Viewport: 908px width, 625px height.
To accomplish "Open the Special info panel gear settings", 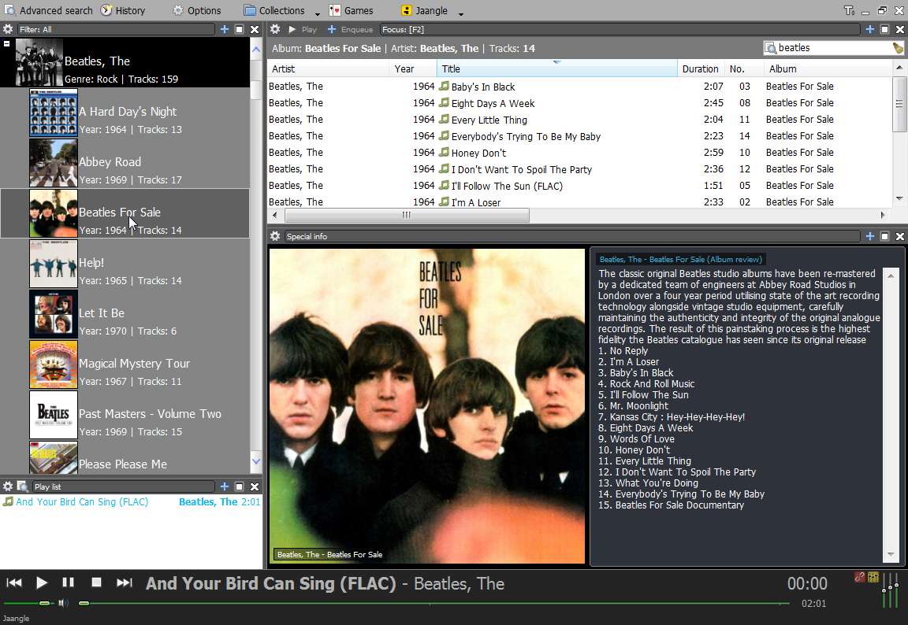I will pyautogui.click(x=275, y=236).
